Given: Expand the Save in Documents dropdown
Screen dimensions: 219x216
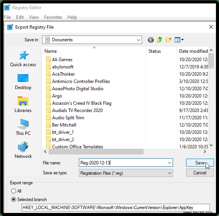Looking at the screenshot, I should pos(139,40).
